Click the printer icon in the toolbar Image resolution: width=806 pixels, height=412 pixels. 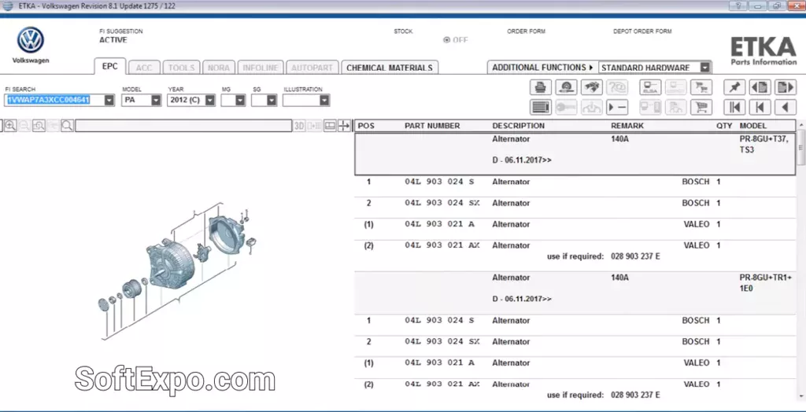540,87
